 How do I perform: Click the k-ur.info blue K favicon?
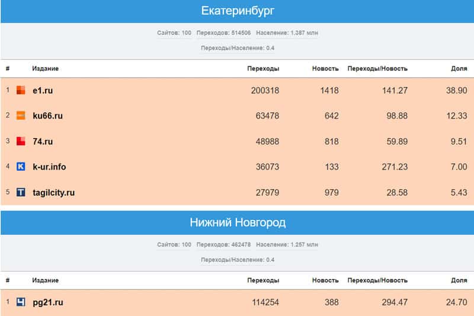click(x=21, y=167)
